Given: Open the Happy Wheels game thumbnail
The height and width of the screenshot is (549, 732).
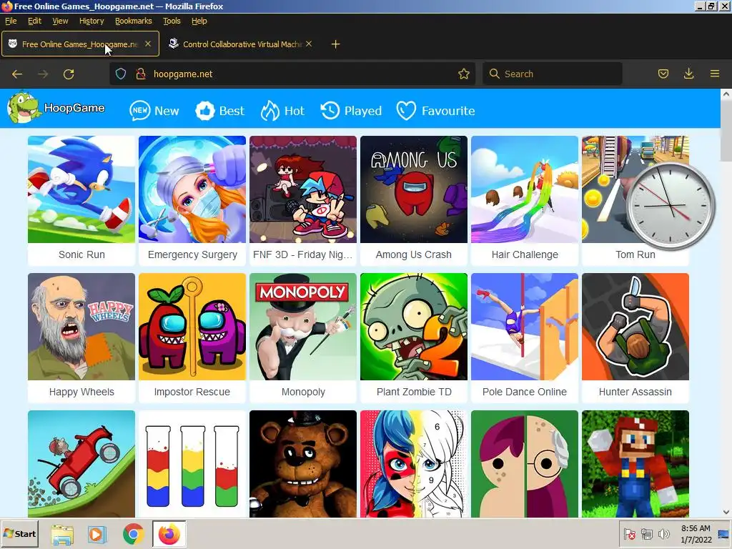Looking at the screenshot, I should 81,326.
